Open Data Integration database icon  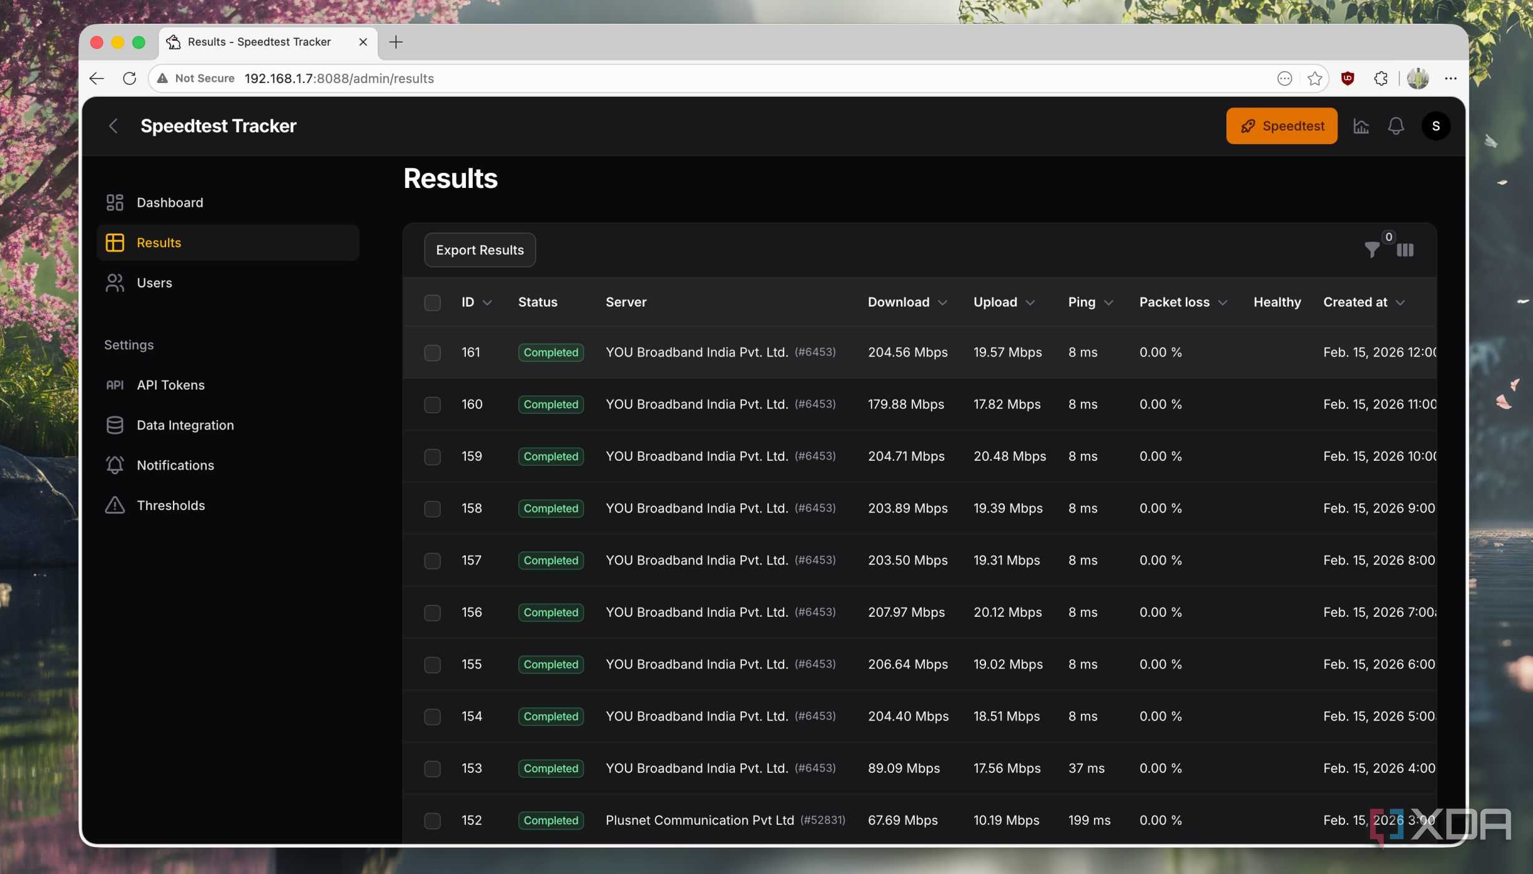pyautogui.click(x=114, y=425)
